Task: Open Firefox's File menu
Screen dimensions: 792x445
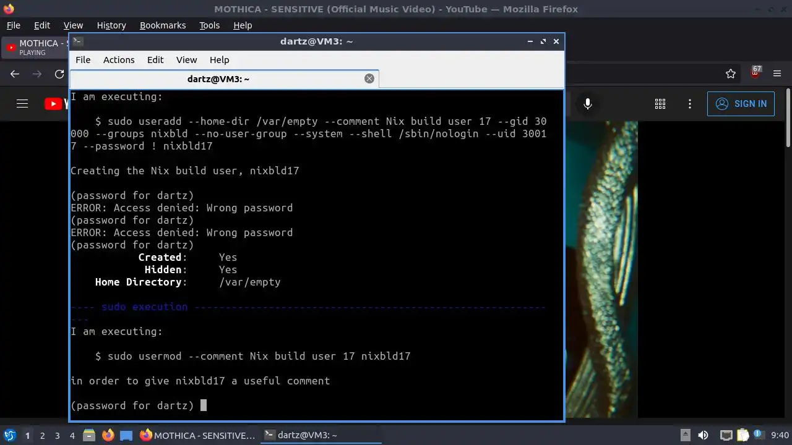Action: pyautogui.click(x=13, y=25)
